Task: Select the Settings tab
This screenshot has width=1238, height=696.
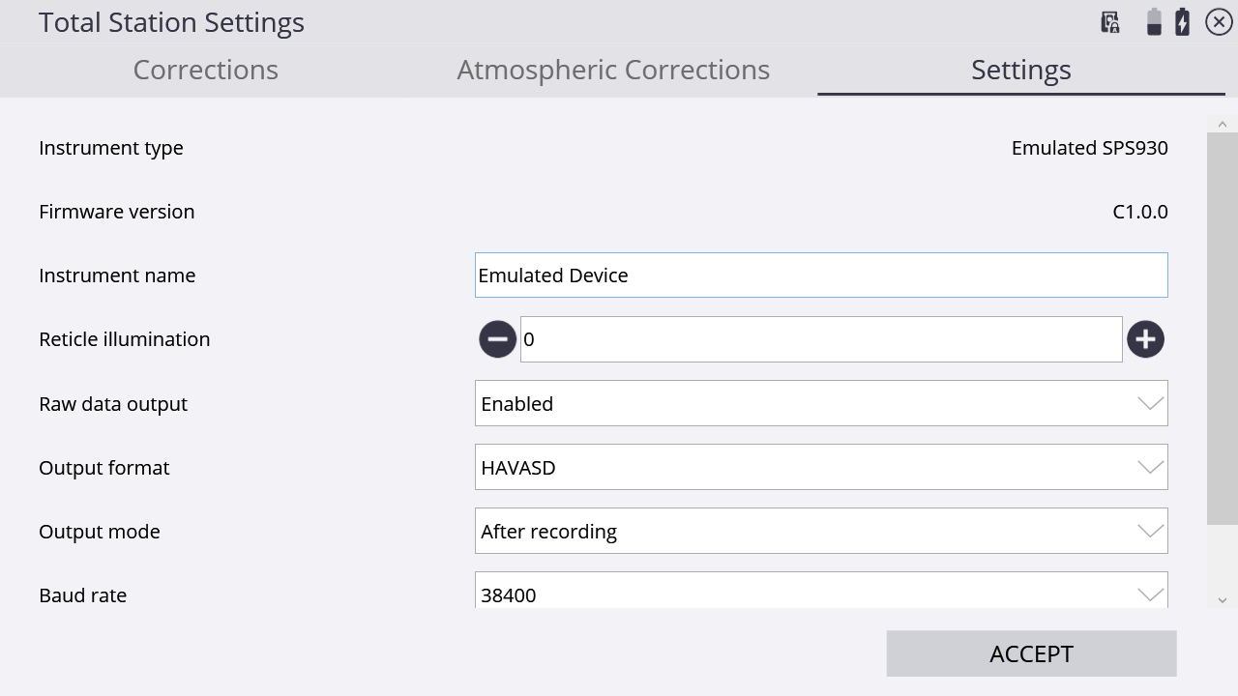Action: 1021,70
